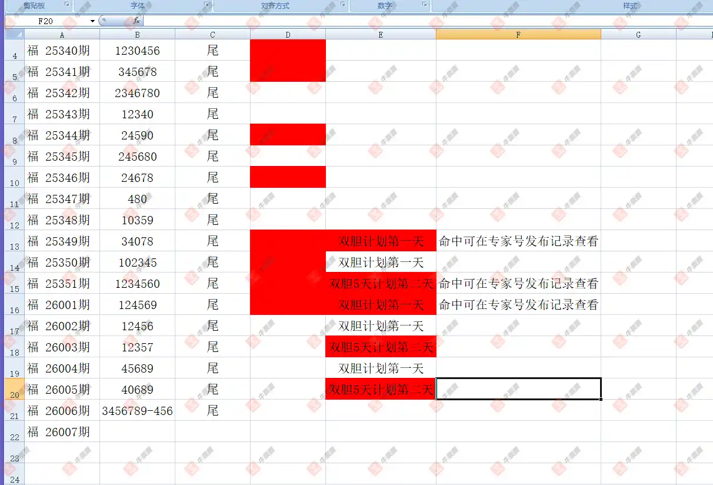
Task: Open the 剪贴板 (Clipboard) dialog launcher
Action: [x=67, y=5]
